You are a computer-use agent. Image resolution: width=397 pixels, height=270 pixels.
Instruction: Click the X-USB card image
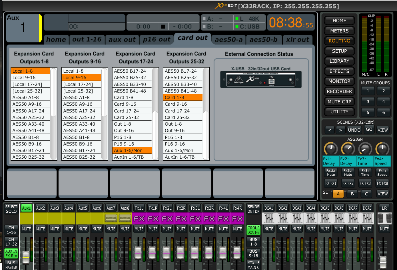[x=261, y=79]
